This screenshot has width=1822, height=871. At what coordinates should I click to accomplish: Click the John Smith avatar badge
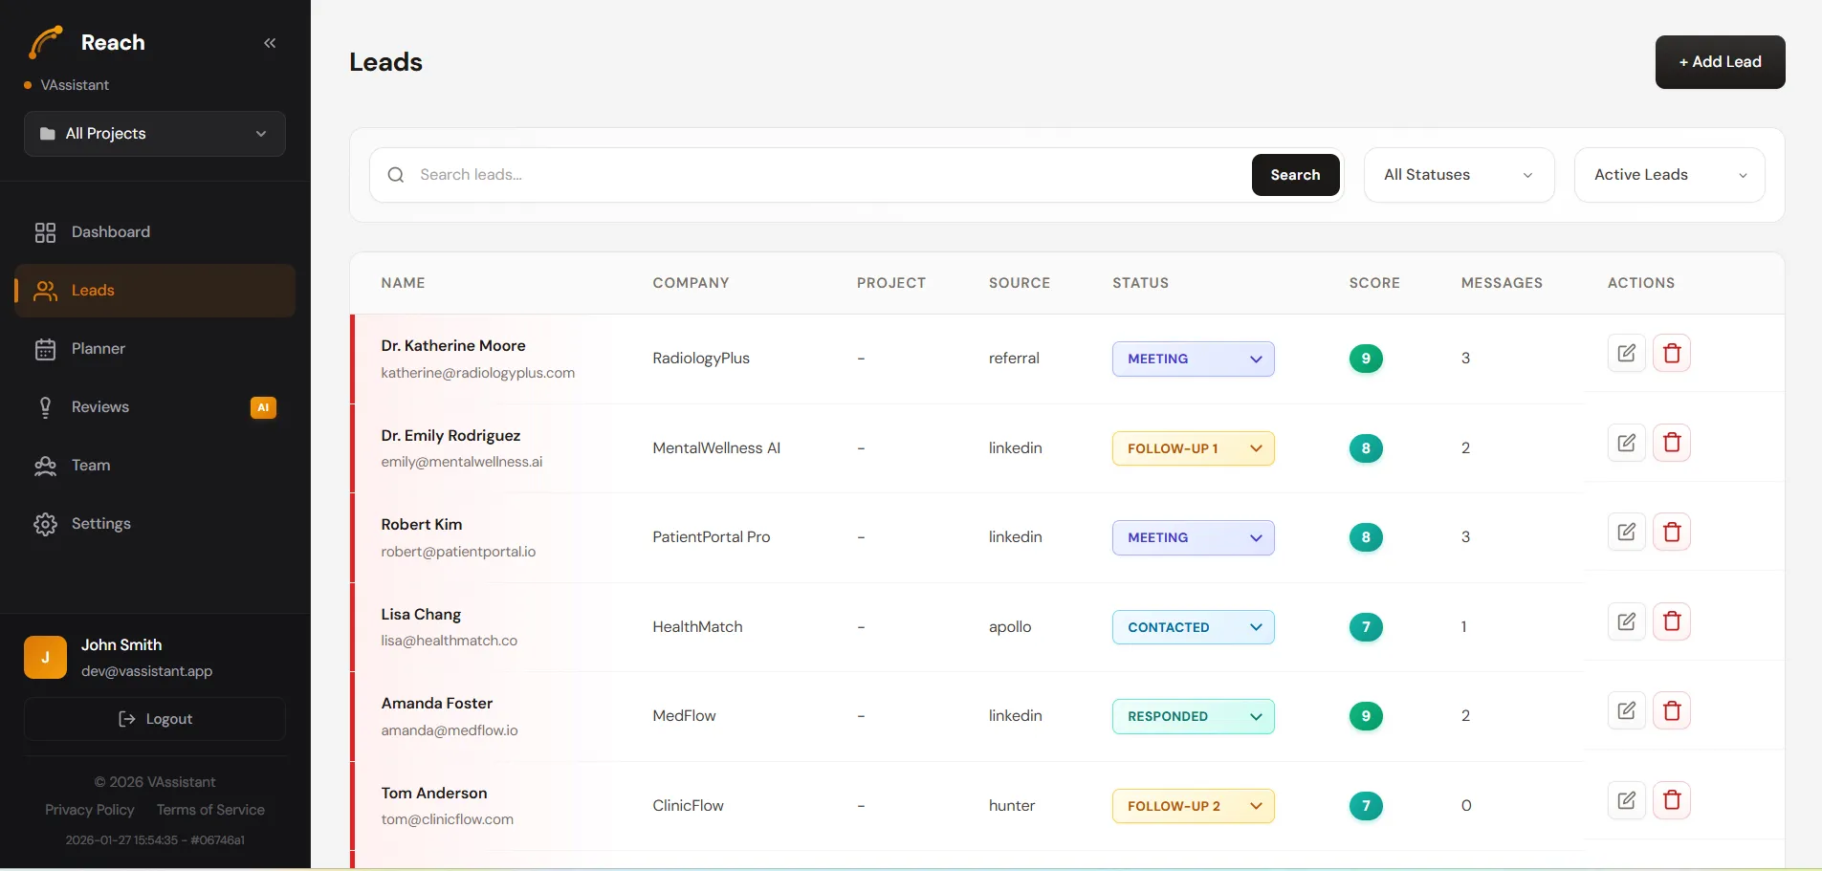click(45, 658)
